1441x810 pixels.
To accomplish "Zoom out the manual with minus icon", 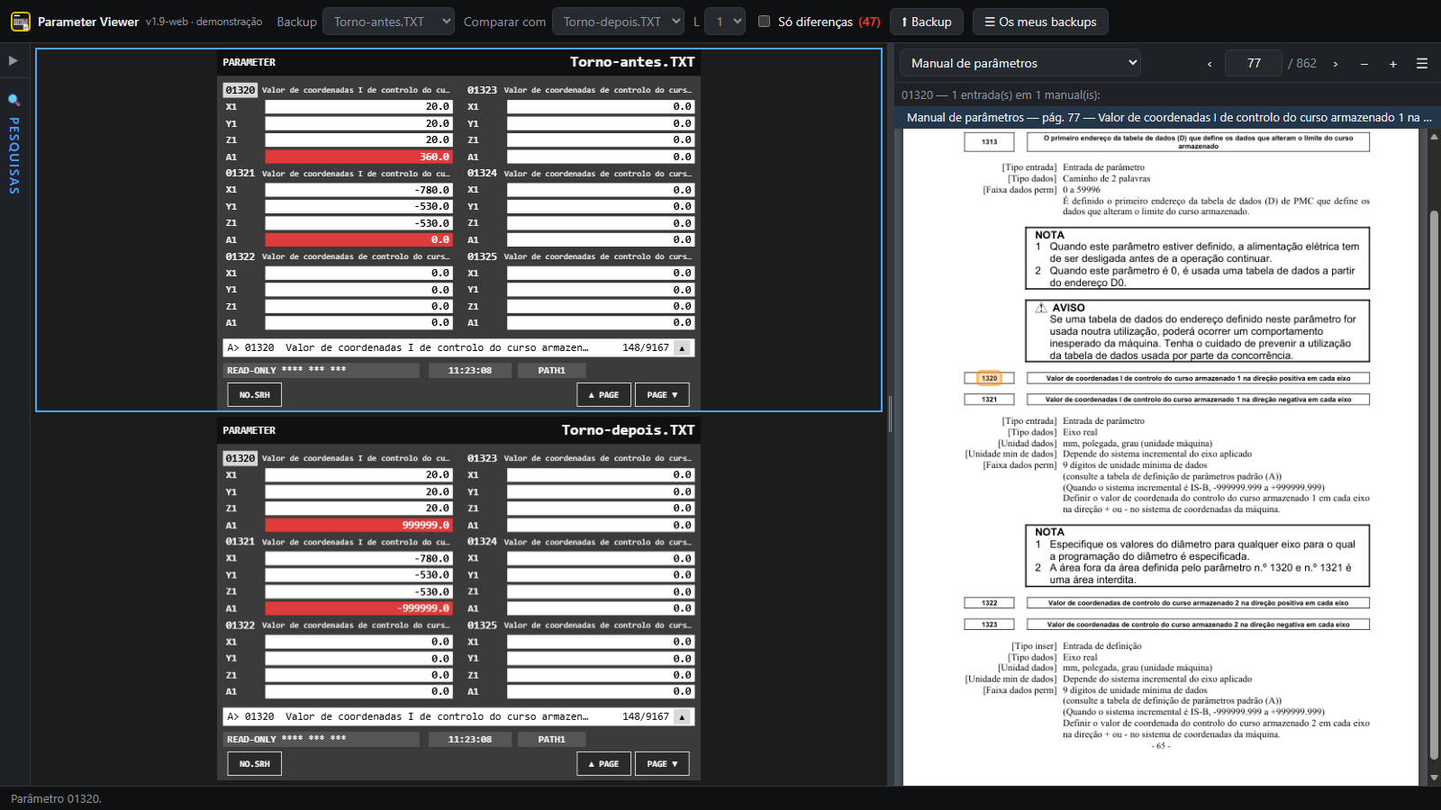I will click(x=1364, y=64).
